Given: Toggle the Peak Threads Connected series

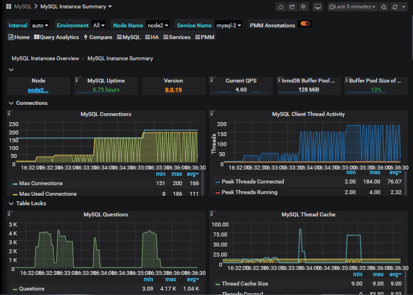Looking at the screenshot, I should pos(253,182).
